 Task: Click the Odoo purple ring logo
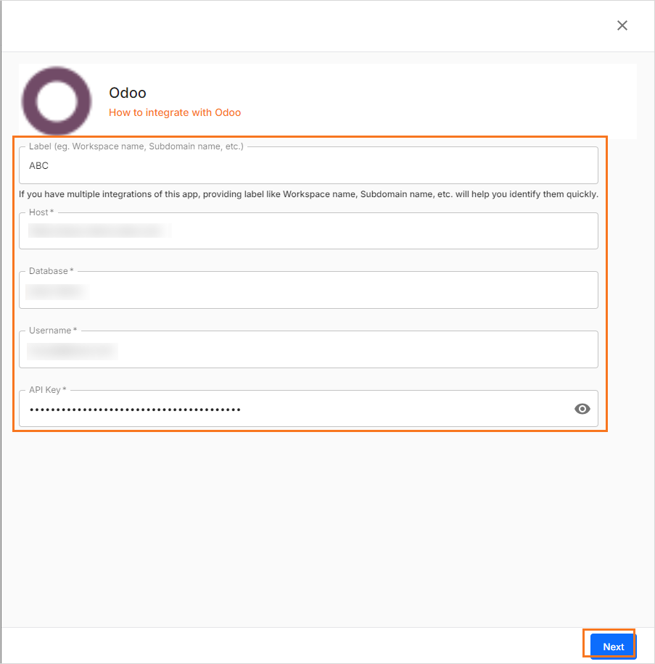pyautogui.click(x=57, y=101)
